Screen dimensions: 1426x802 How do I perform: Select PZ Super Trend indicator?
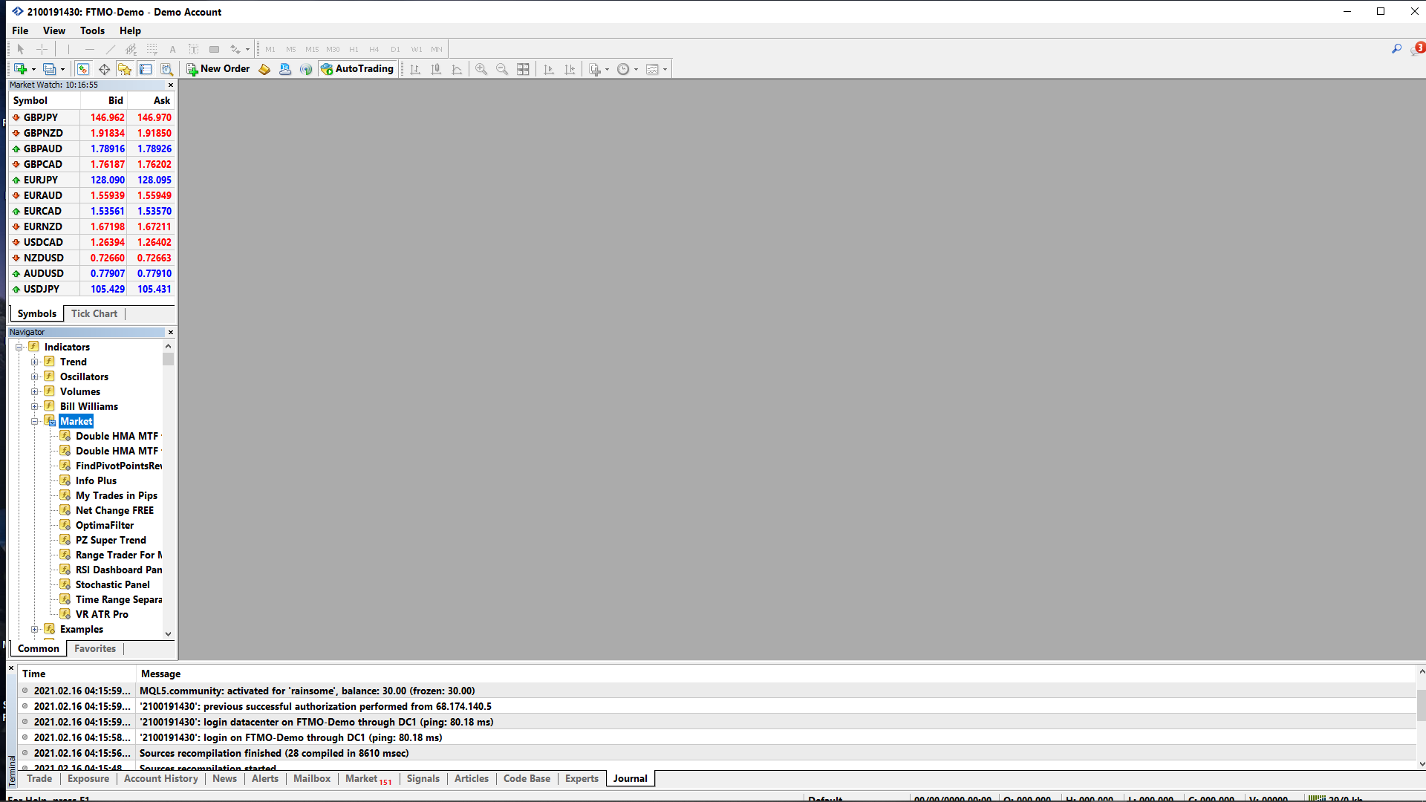[x=111, y=540]
